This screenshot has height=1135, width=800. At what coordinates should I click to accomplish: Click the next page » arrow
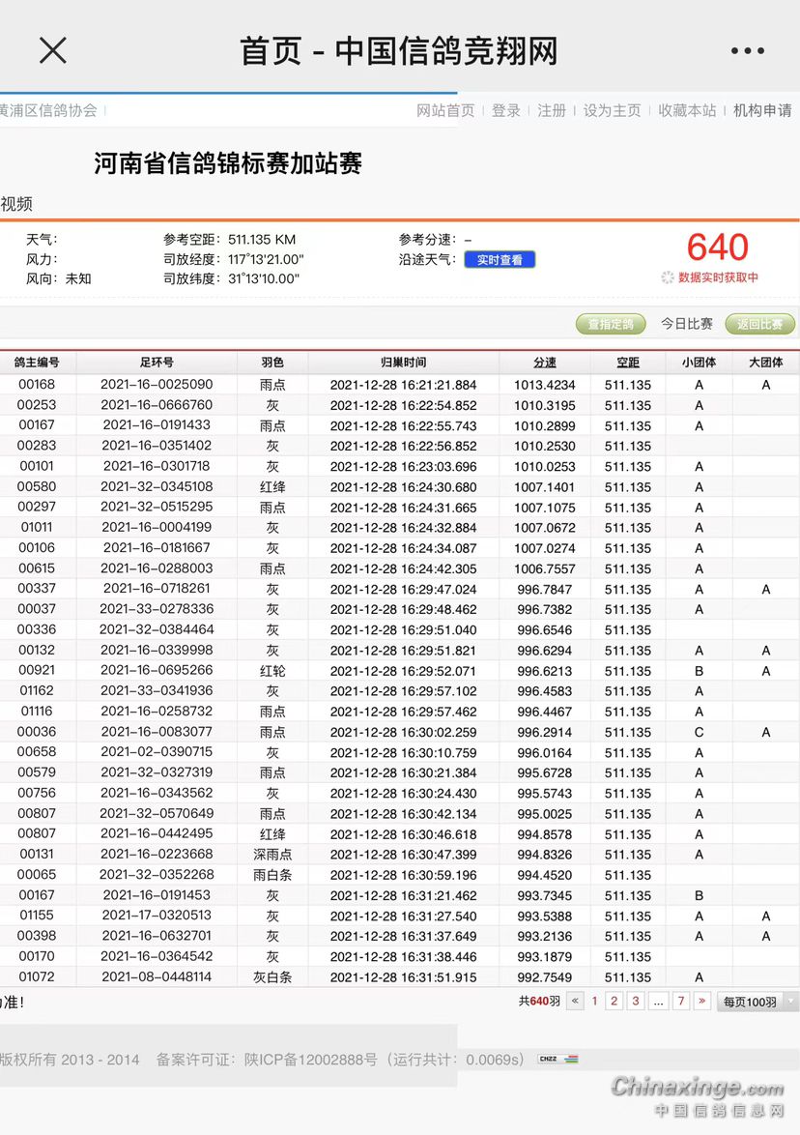(x=702, y=1002)
